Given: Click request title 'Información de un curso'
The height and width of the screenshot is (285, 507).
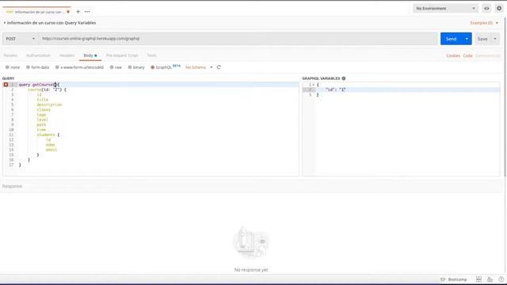Looking at the screenshot, I should pyautogui.click(x=51, y=23).
